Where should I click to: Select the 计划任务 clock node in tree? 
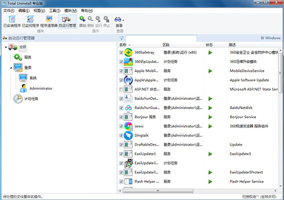tap(26, 99)
